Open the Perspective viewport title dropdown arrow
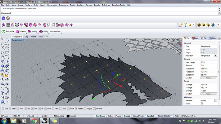Screen dimensions: 221x124 click(24, 40)
